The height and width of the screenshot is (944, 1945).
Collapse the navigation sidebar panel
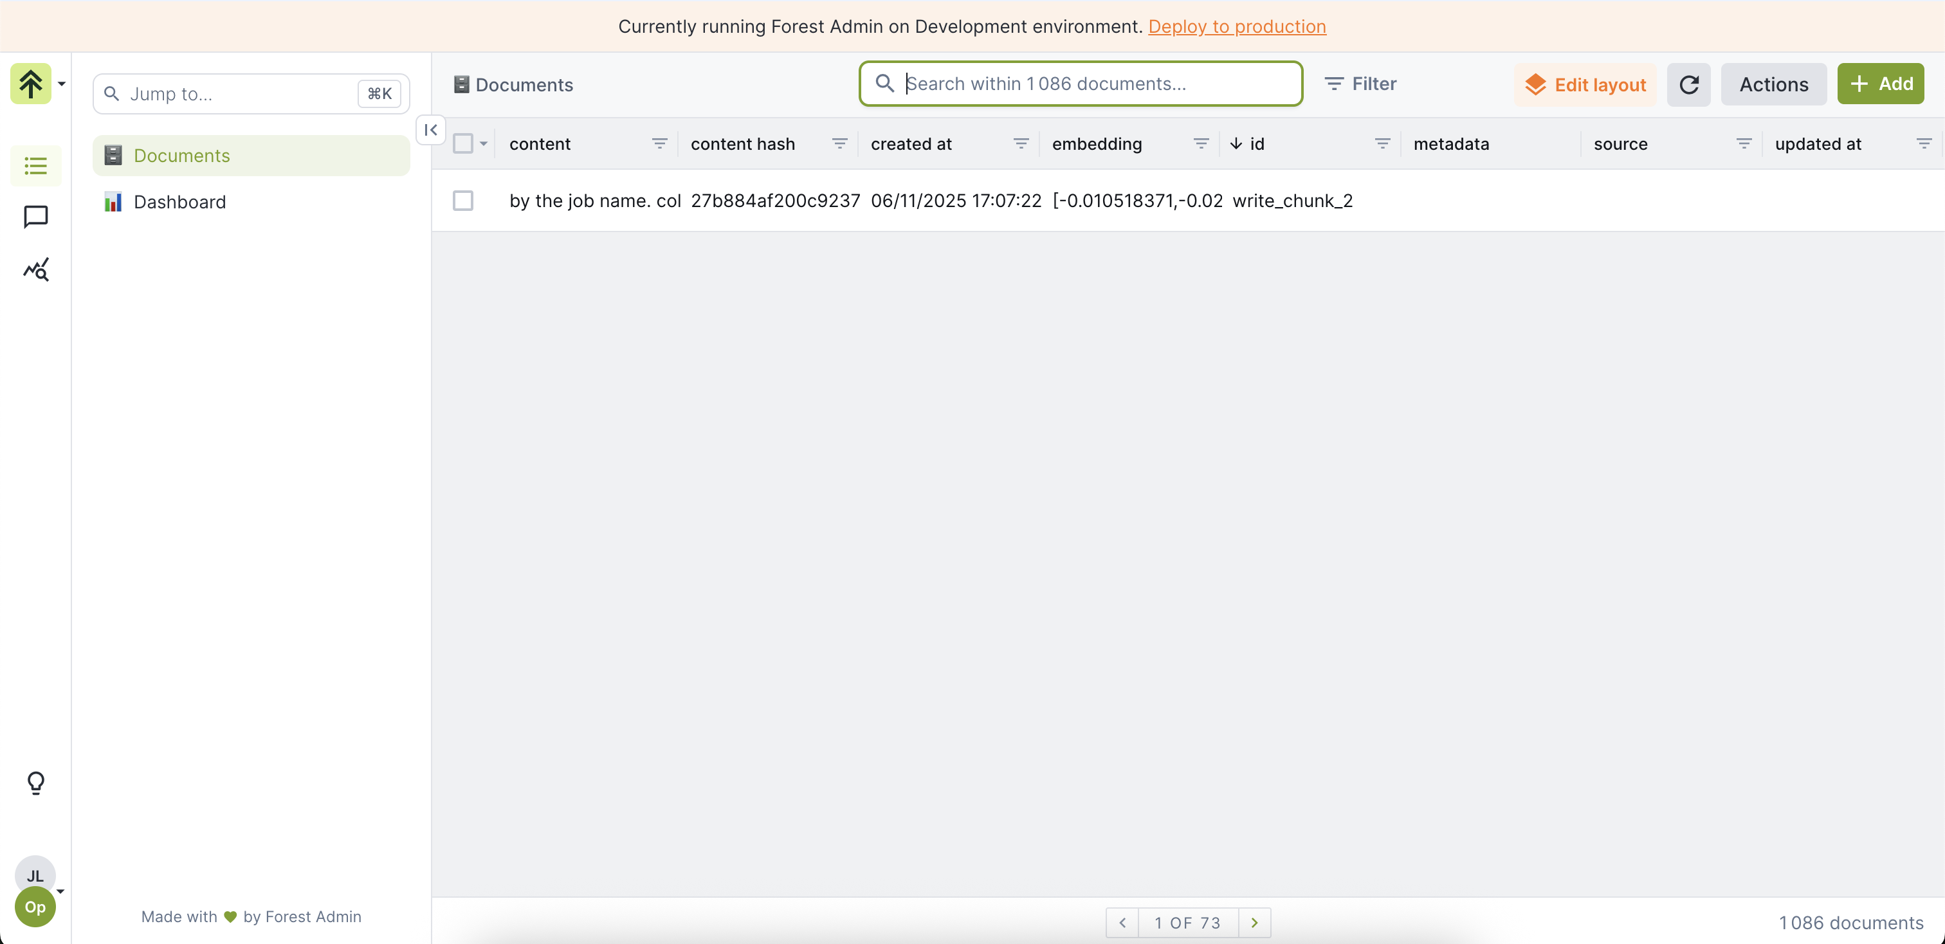click(430, 130)
